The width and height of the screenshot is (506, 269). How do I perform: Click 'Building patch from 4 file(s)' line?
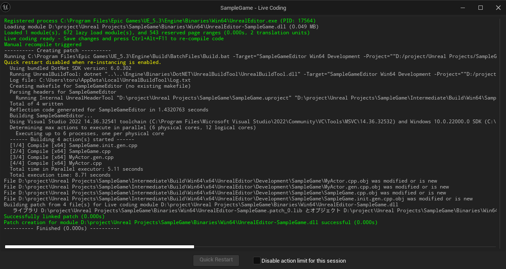coord(201,205)
